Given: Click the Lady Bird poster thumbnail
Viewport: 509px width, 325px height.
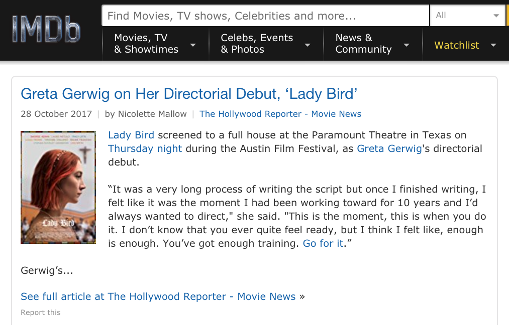Looking at the screenshot, I should [58, 187].
